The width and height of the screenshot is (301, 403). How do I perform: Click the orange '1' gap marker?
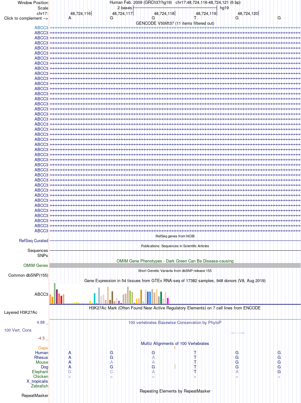[x=175, y=348]
